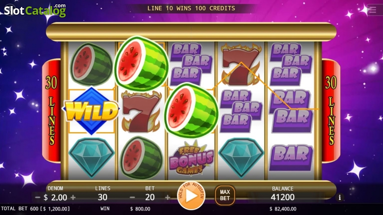This screenshot has height=215, width=383.
Task: Open the info icon near balance
Action: click(x=340, y=197)
